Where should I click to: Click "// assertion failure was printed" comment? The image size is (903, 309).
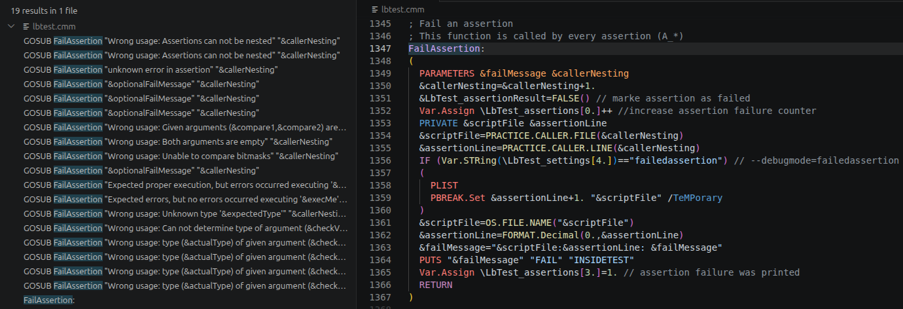pos(711,272)
